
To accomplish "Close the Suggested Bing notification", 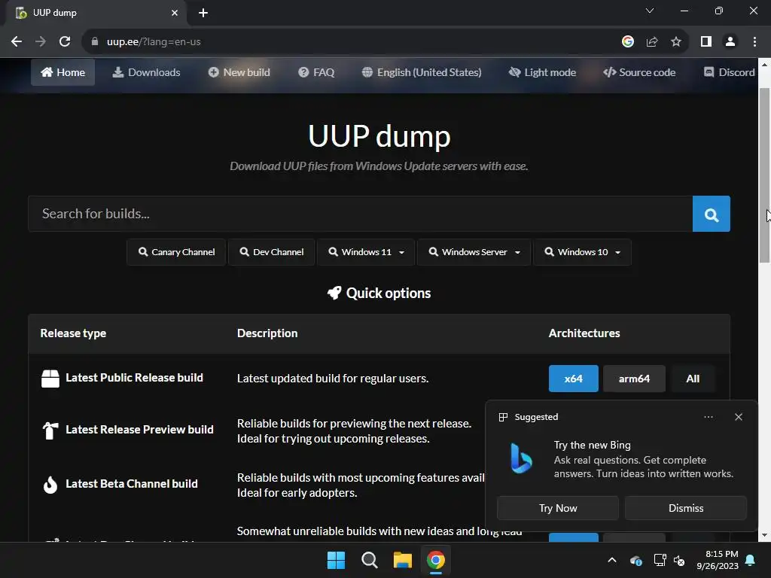I will click(739, 417).
